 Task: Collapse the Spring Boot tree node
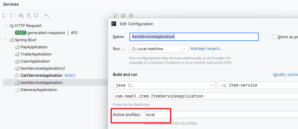[5, 40]
